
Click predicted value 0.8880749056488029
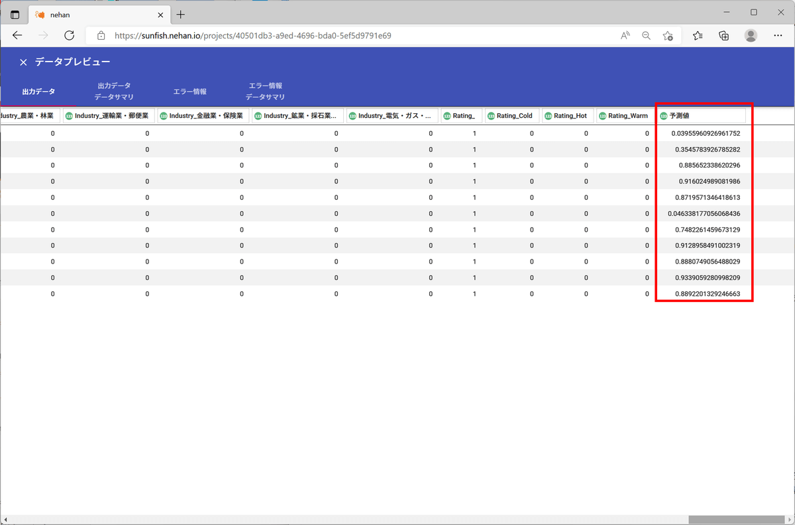point(708,262)
